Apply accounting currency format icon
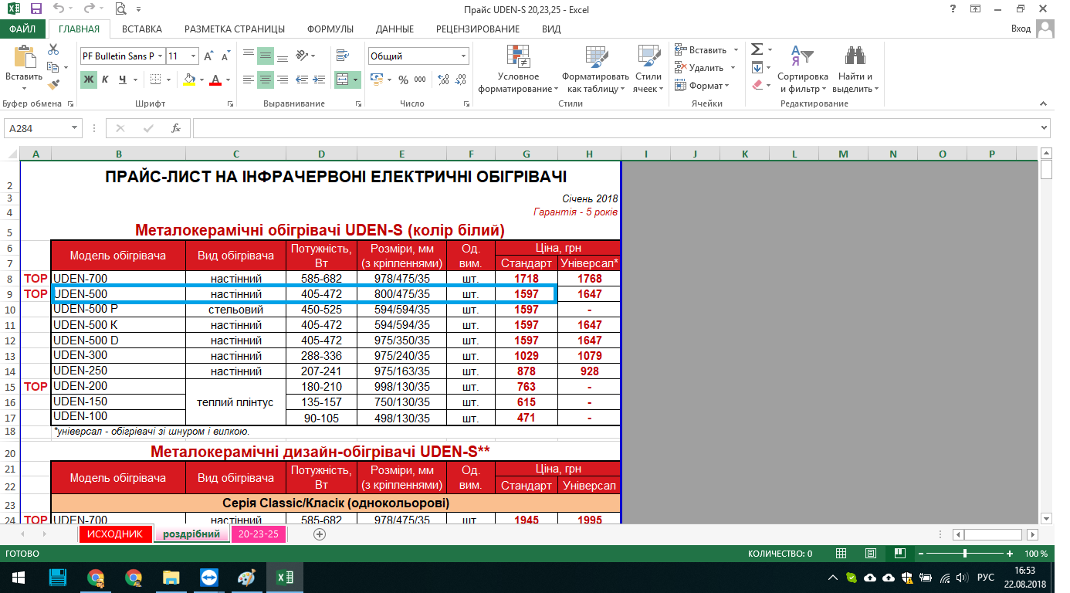This screenshot has height=593, width=1070. [x=376, y=80]
